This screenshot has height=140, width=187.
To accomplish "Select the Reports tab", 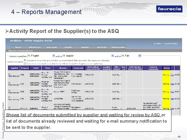I will 68,47.
